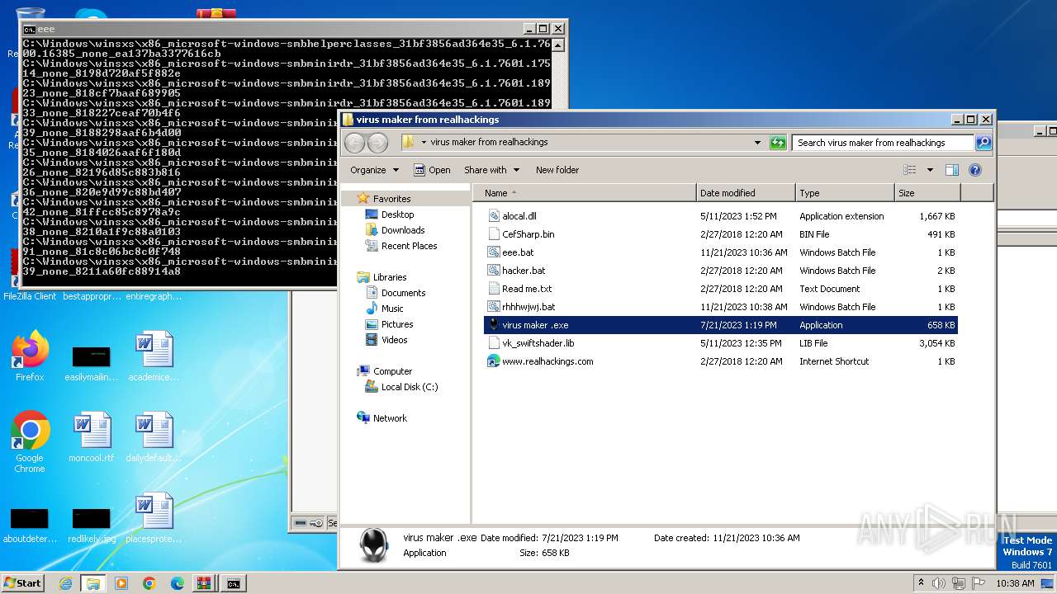This screenshot has width=1057, height=594.
Task: Expand the Share with dropdown
Action: coord(492,170)
